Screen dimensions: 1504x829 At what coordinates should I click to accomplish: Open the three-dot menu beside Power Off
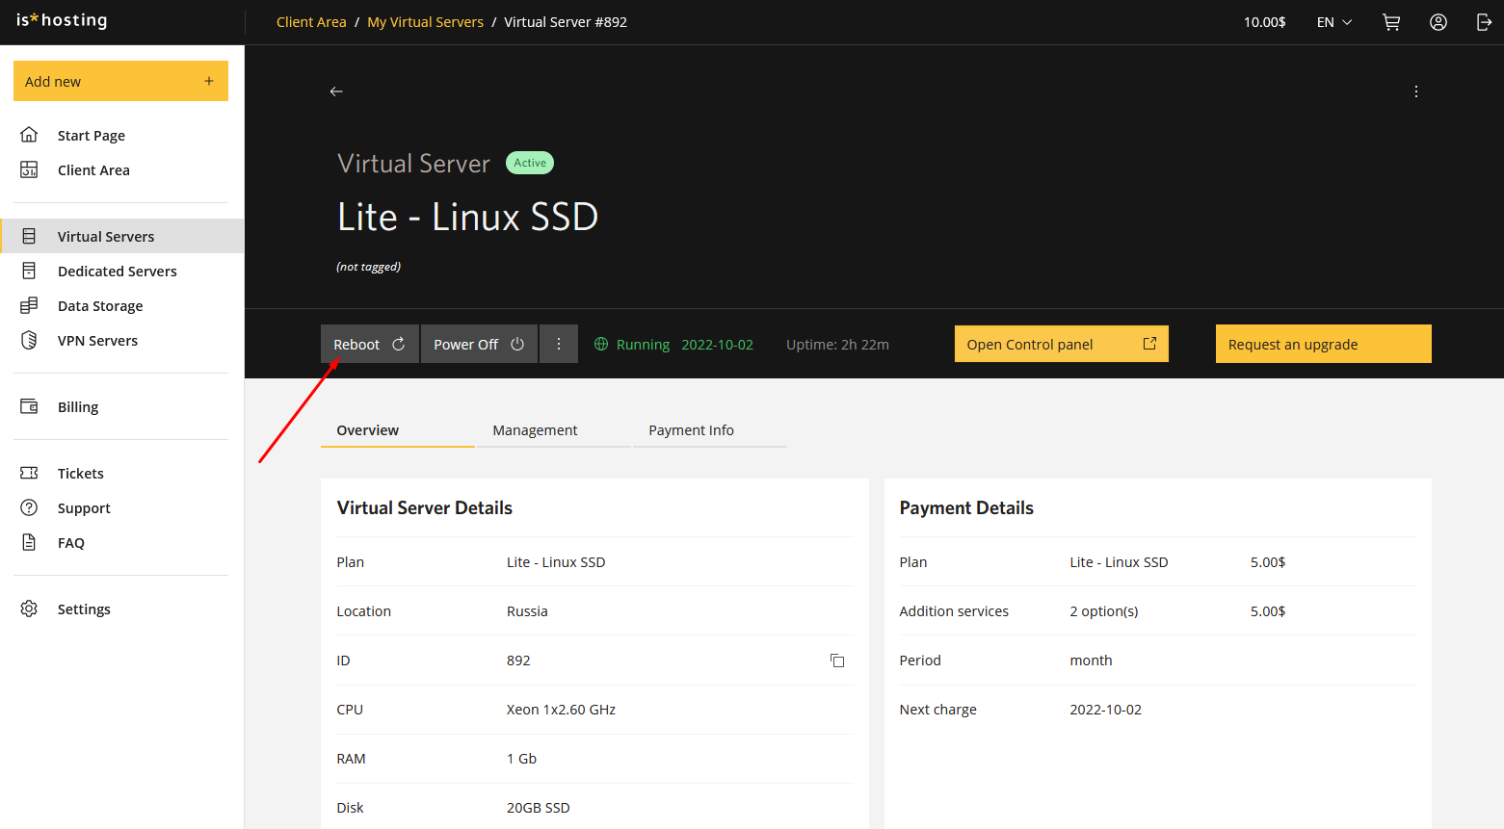tap(559, 344)
